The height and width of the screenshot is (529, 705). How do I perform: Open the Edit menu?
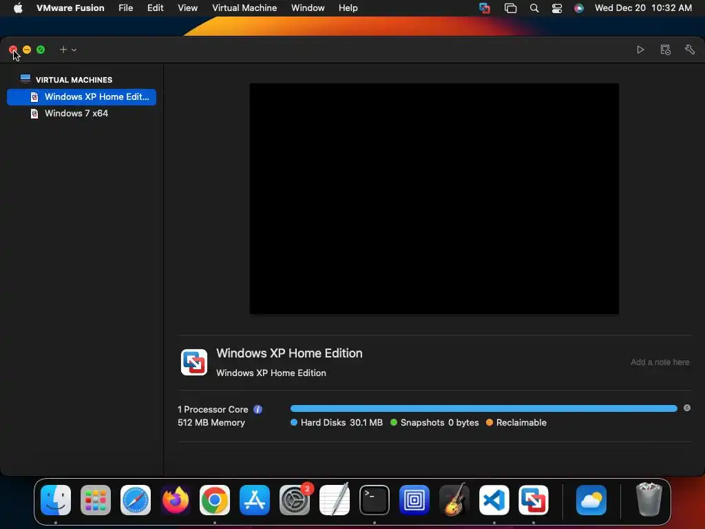pos(155,8)
